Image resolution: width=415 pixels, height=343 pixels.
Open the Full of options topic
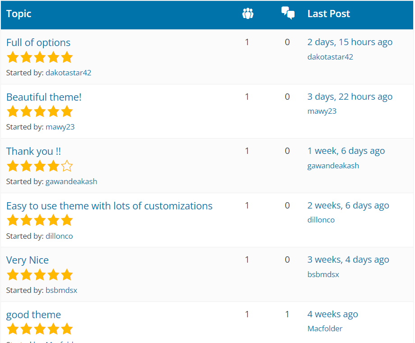tap(38, 42)
